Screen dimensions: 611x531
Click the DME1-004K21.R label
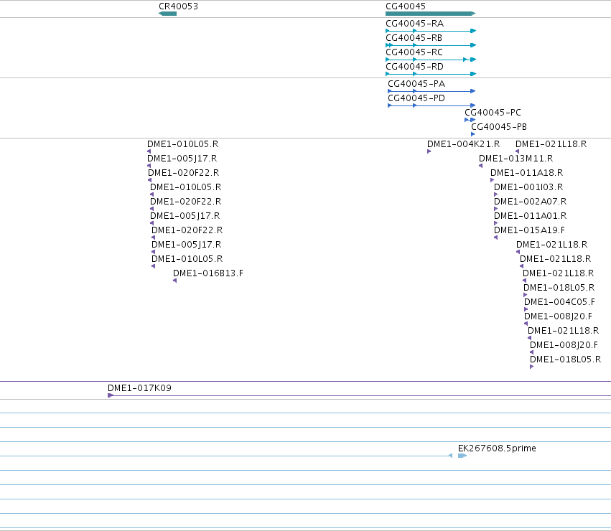click(x=463, y=144)
